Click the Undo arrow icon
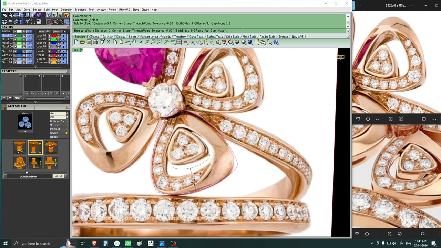Image resolution: width=441 pixels, height=248 pixels. click(x=127, y=42)
